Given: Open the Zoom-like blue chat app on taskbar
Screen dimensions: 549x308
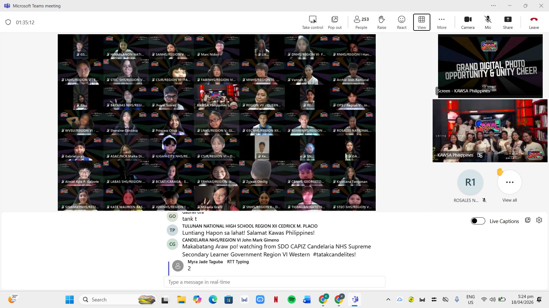Looking at the screenshot, I should coord(260,300).
